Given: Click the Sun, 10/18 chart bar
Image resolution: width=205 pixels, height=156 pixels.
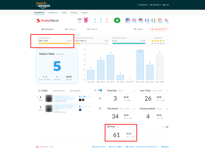Looking at the screenshot, I should coord(140,65).
